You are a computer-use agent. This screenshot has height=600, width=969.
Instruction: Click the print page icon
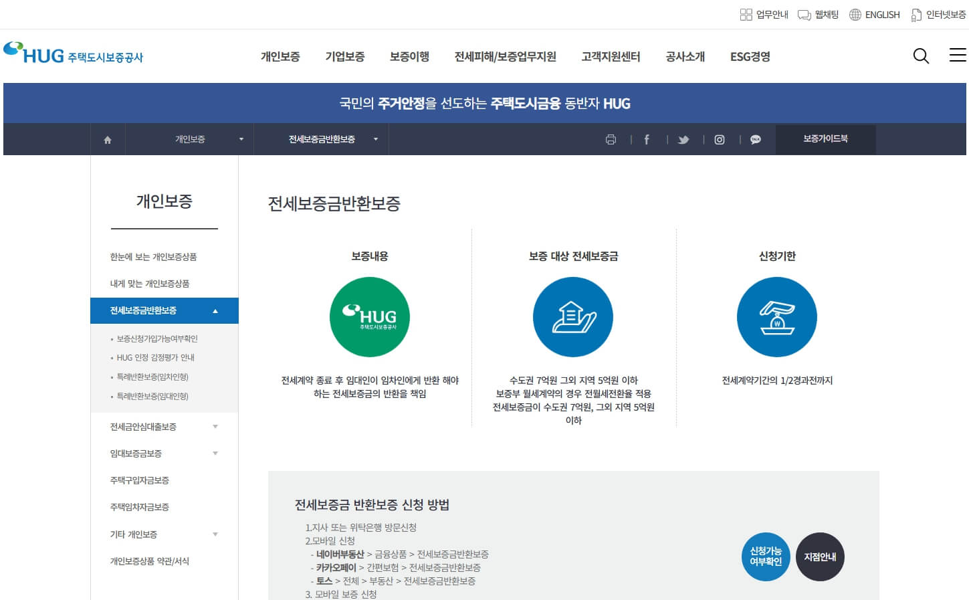point(611,139)
